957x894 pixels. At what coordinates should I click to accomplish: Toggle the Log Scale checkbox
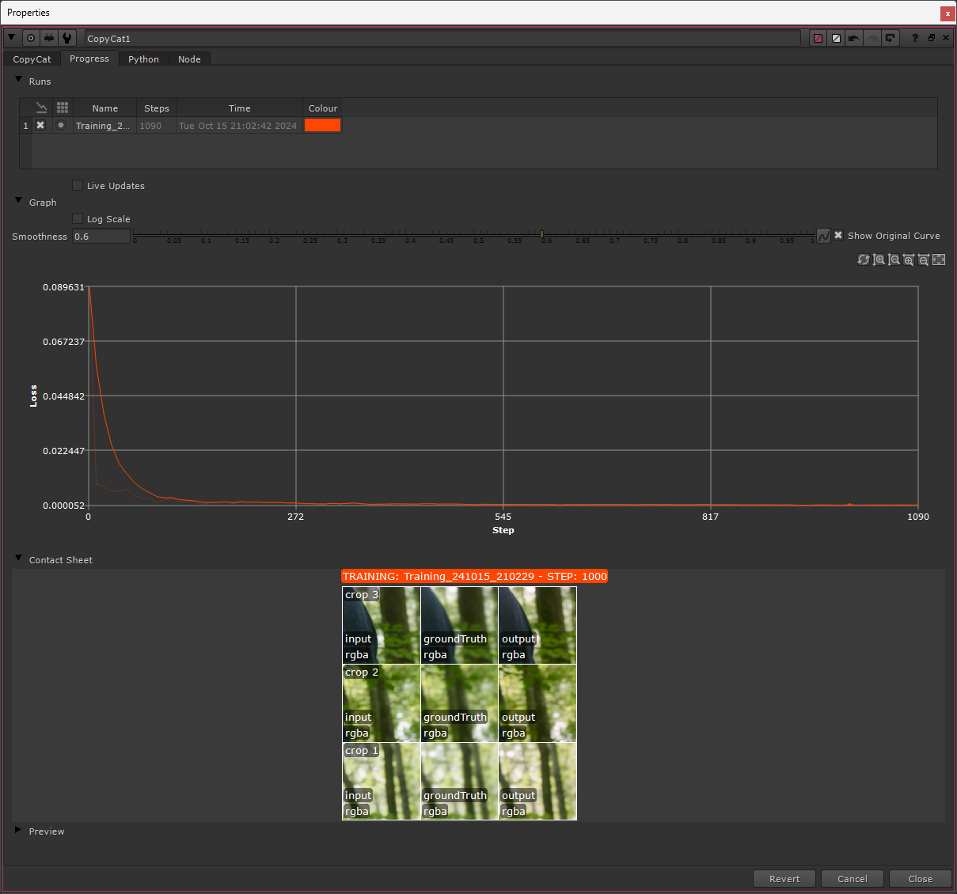tap(78, 219)
